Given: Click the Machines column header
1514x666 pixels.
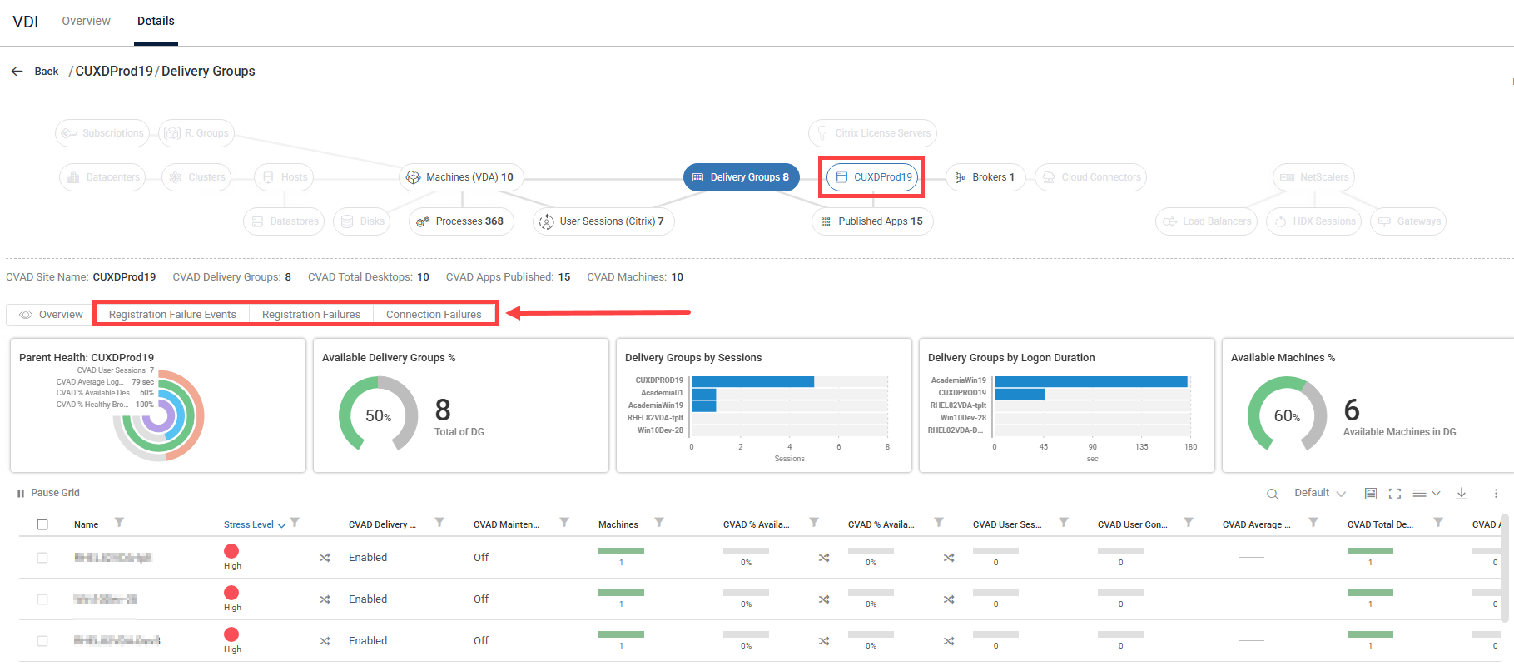Looking at the screenshot, I should (618, 524).
